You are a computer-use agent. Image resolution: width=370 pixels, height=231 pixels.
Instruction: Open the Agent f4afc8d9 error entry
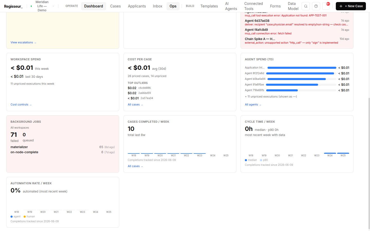tap(297, 32)
